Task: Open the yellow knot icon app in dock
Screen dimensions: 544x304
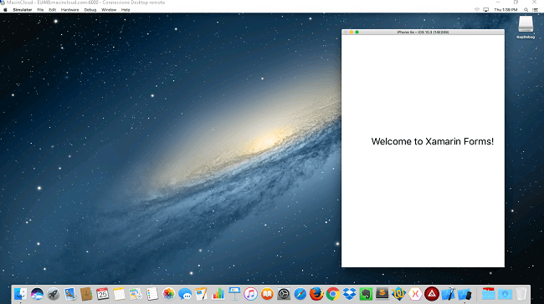Action: (398, 294)
